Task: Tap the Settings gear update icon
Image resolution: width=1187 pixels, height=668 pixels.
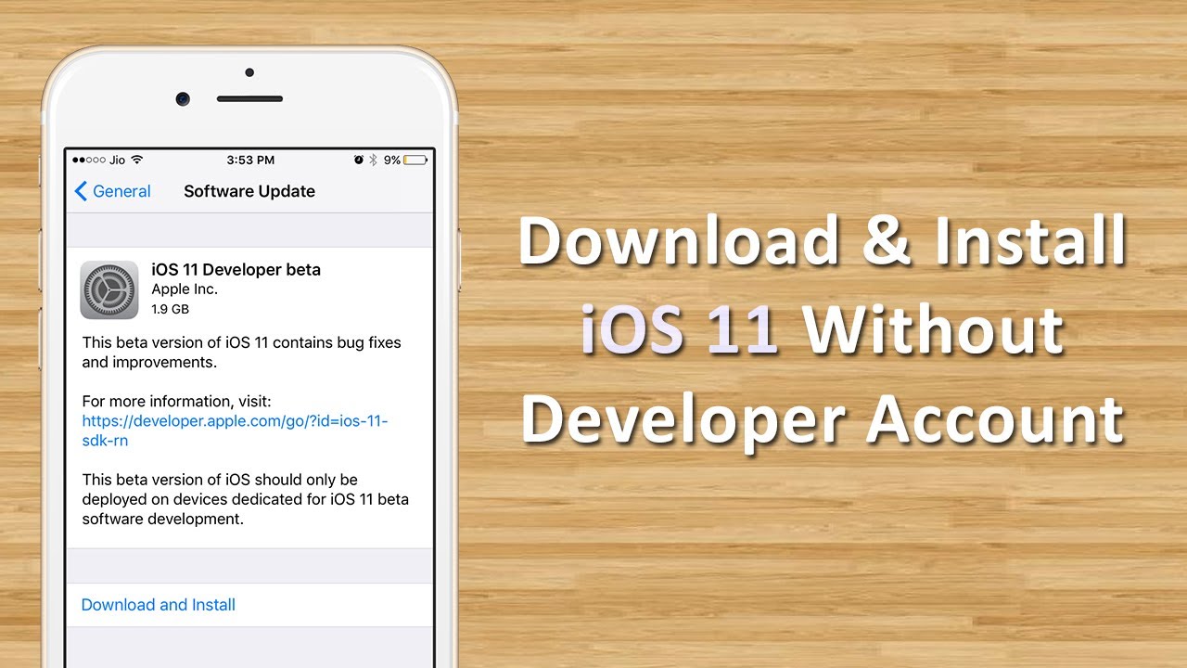Action: coord(109,290)
